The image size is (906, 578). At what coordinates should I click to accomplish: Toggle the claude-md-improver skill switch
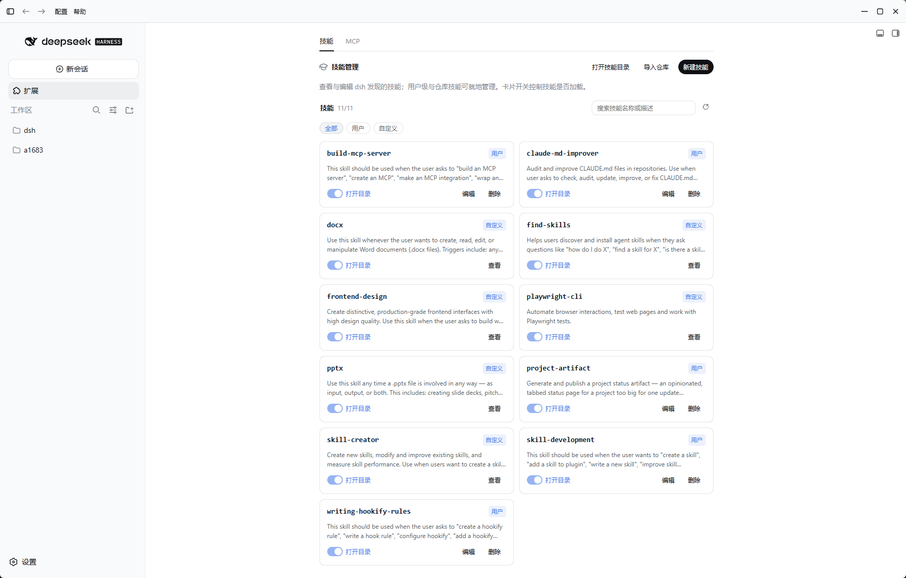click(x=535, y=194)
